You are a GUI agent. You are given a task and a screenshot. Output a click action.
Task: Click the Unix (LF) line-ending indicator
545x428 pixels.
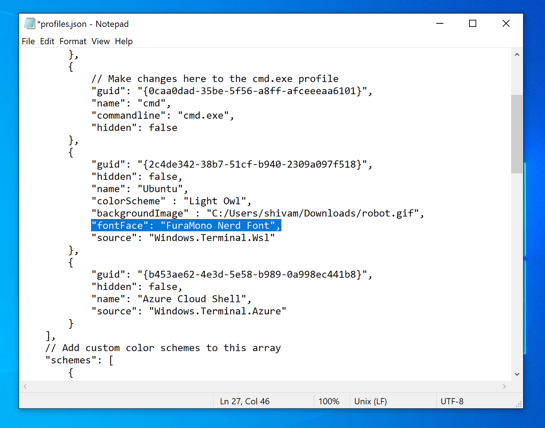tap(370, 401)
